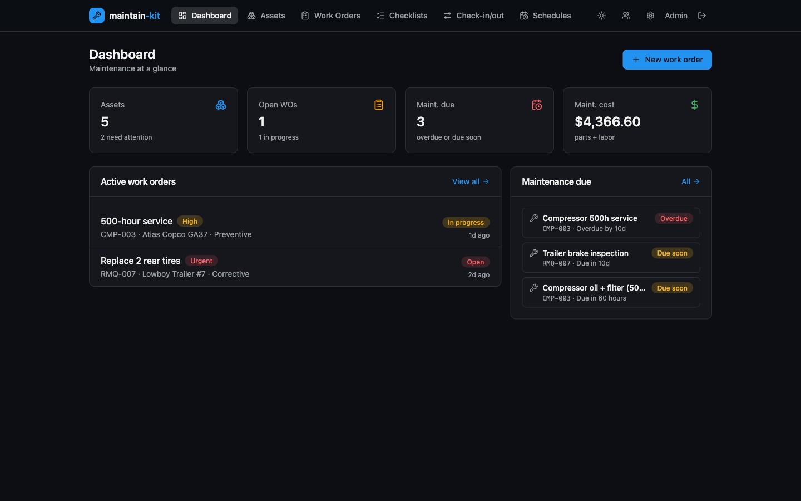Click the blue Assets card icon
Image resolution: width=801 pixels, height=501 pixels.
click(x=221, y=105)
